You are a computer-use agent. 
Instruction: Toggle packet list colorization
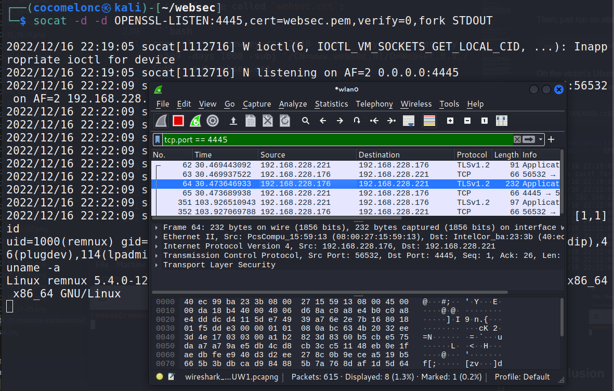429,121
